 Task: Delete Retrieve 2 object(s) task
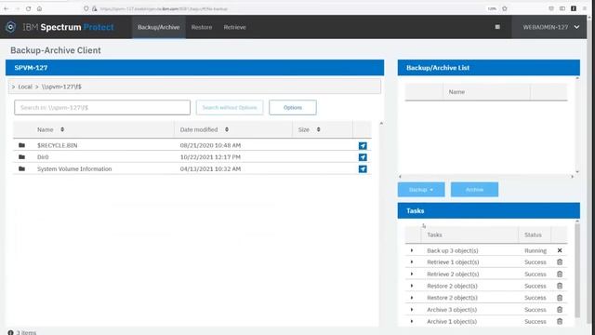560,274
